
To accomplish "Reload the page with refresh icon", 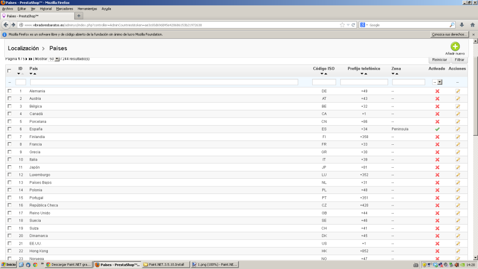I will [x=353, y=25].
